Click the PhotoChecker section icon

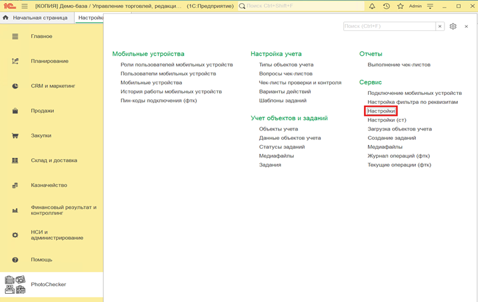[15, 284]
